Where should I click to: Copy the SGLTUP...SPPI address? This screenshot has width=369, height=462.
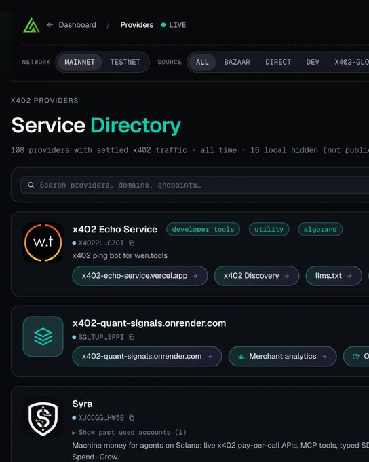point(132,337)
